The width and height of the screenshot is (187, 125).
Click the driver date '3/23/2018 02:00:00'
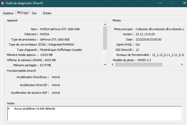point(148,39)
